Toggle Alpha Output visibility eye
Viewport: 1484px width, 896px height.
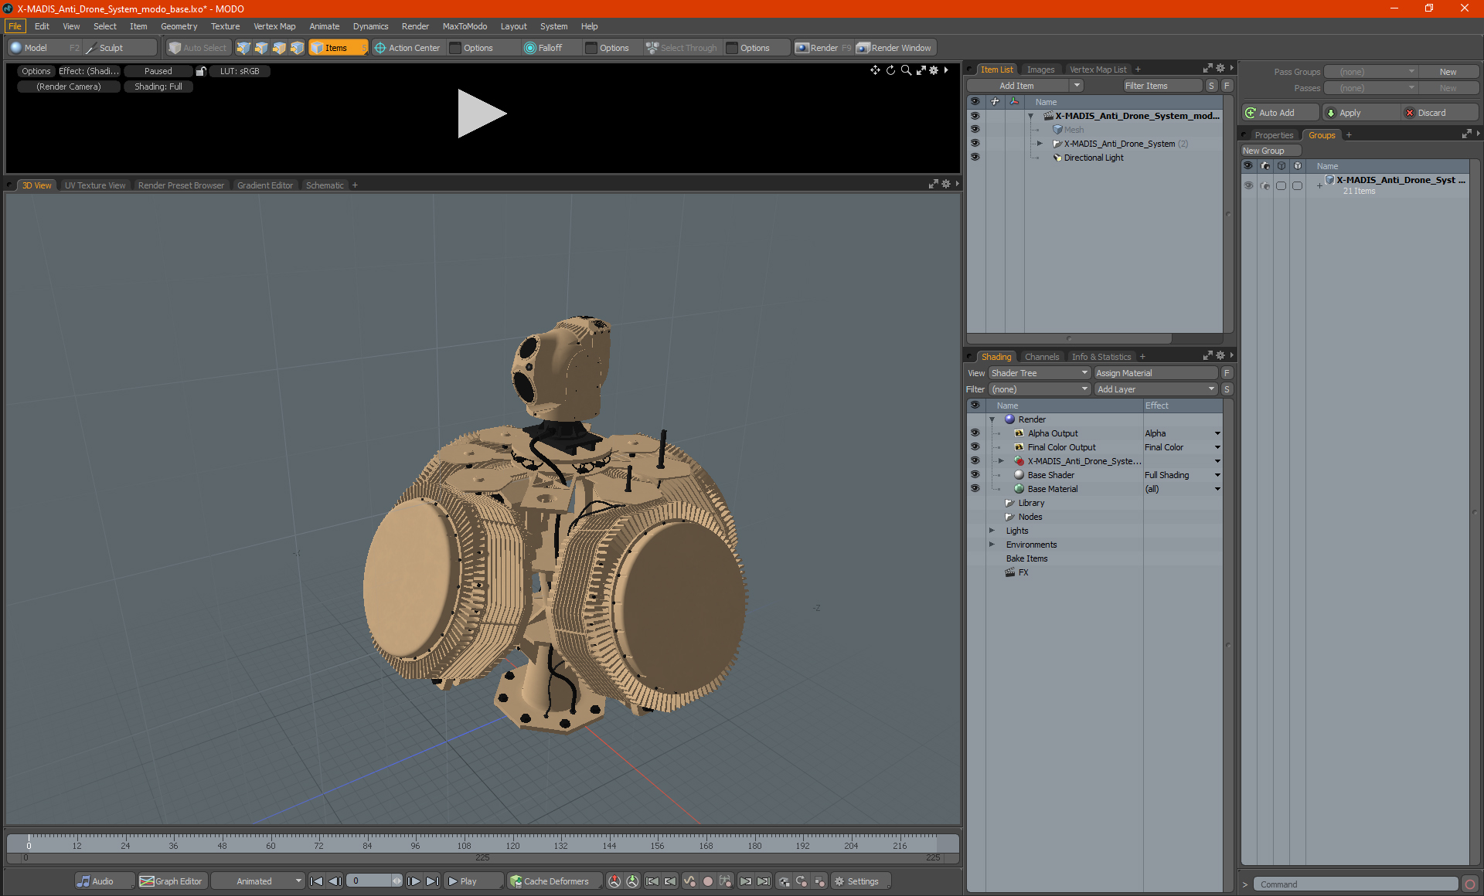975,433
